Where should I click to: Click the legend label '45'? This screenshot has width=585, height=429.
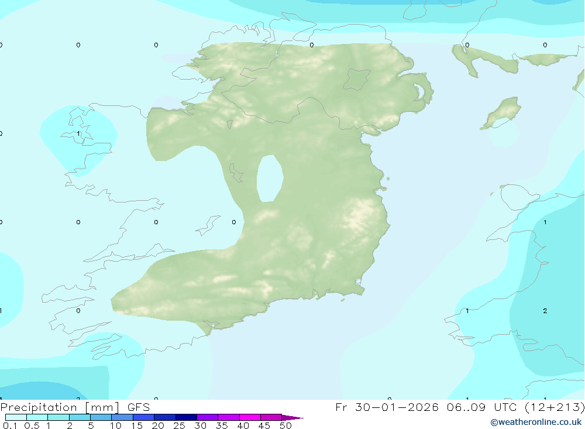coord(264,425)
